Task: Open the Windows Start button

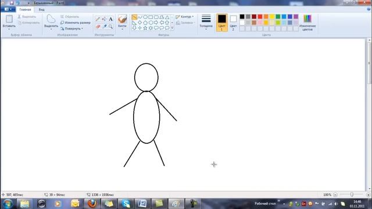Action: pyautogui.click(x=8, y=204)
